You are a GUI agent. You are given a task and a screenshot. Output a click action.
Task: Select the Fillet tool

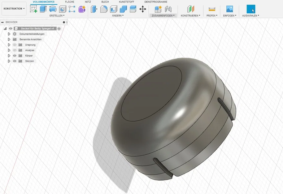[x=104, y=9]
